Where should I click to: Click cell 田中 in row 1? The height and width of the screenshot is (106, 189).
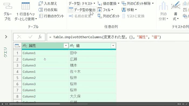(93, 53)
